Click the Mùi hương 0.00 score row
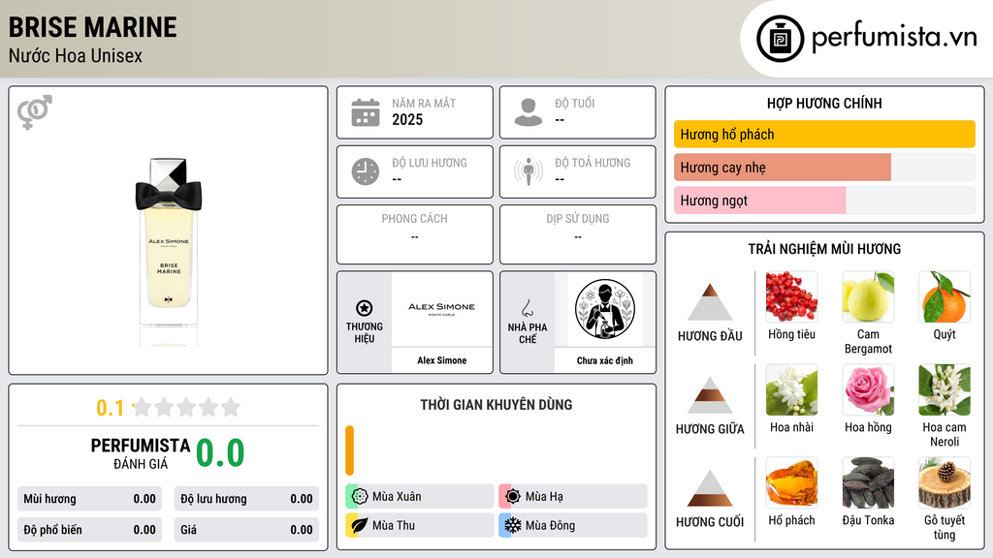The width and height of the screenshot is (993, 558). click(90, 499)
